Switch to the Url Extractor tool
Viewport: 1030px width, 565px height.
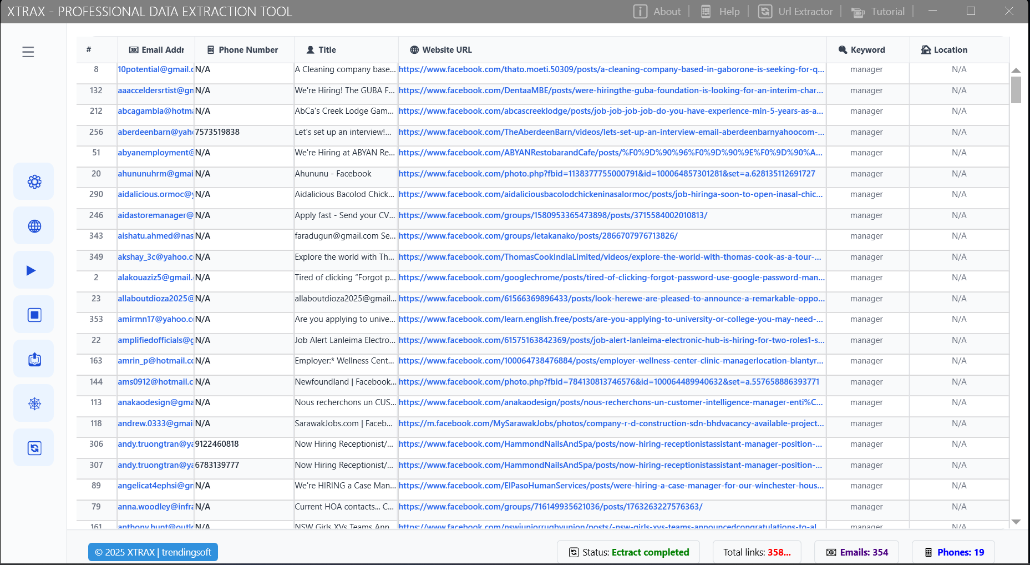coord(795,11)
